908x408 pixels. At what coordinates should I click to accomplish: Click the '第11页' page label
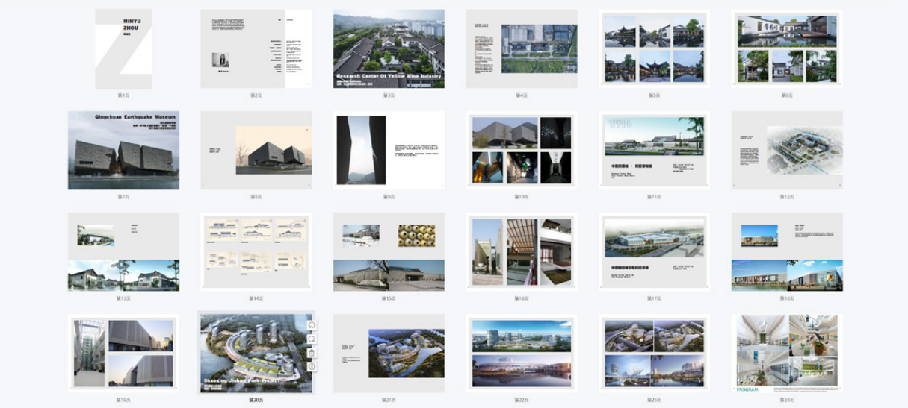click(655, 197)
